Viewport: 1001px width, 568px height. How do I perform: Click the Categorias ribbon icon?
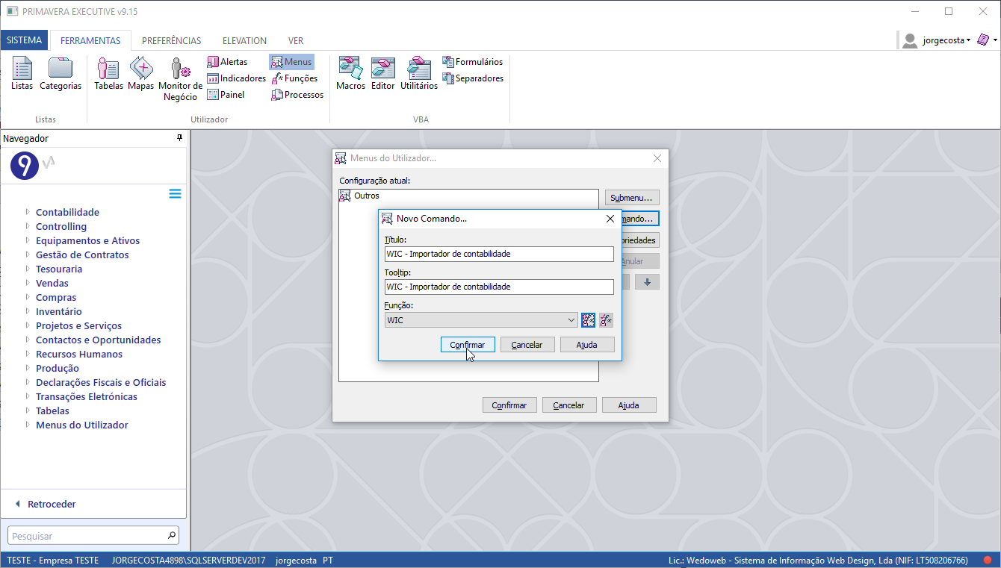tap(61, 74)
